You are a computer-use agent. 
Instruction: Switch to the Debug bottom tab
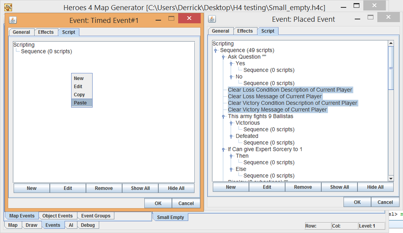click(x=88, y=225)
